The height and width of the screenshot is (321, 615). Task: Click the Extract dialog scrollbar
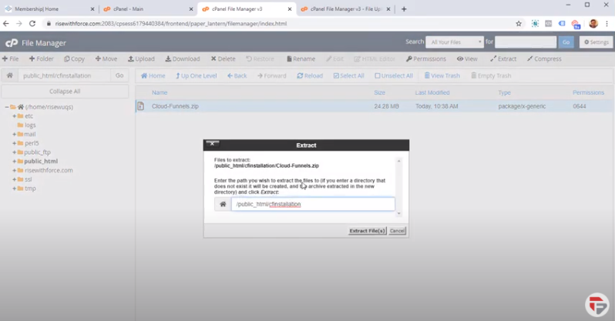pos(398,189)
